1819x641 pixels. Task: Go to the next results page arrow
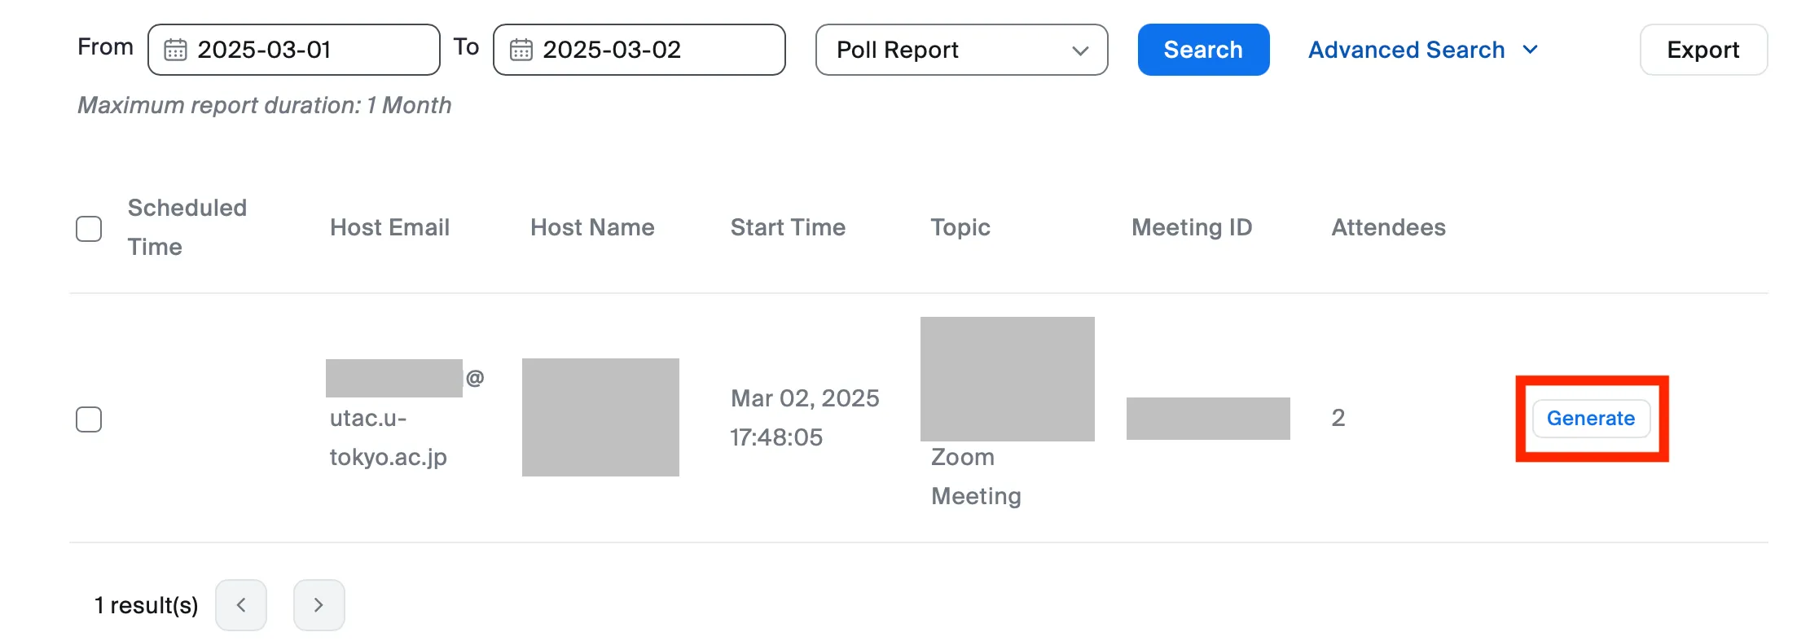[319, 604]
